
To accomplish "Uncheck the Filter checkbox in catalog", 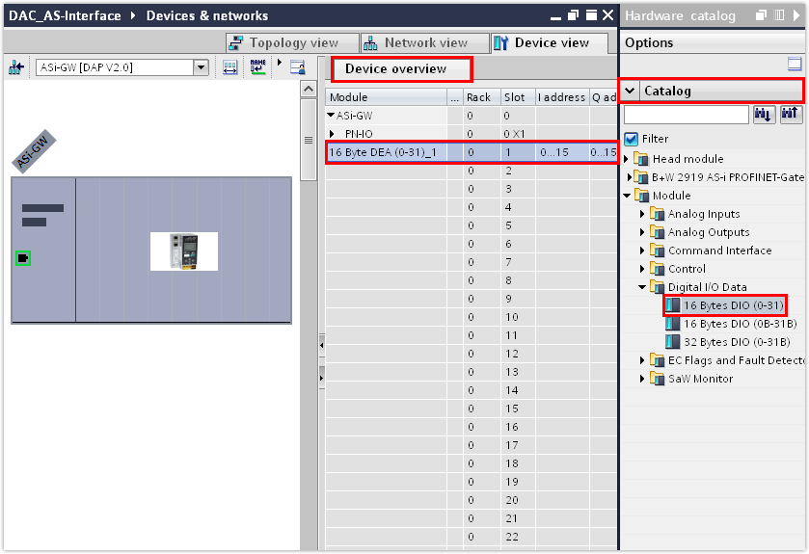I will pos(631,139).
